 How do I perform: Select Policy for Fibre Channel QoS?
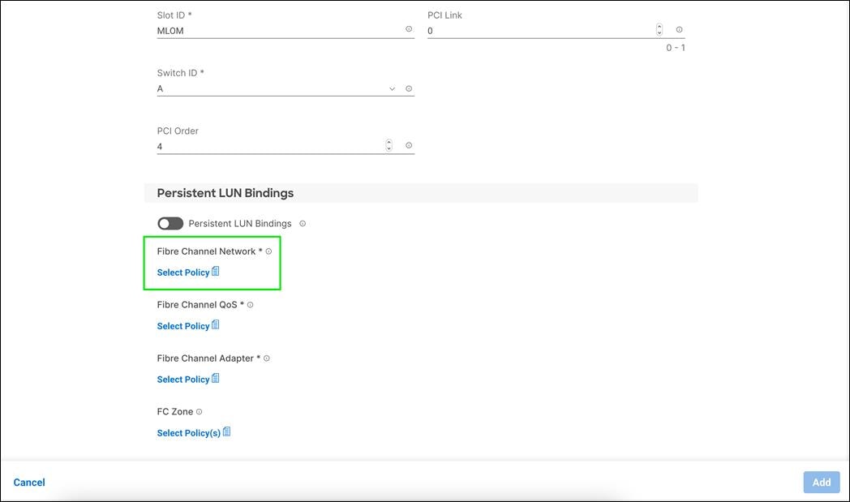pos(183,326)
